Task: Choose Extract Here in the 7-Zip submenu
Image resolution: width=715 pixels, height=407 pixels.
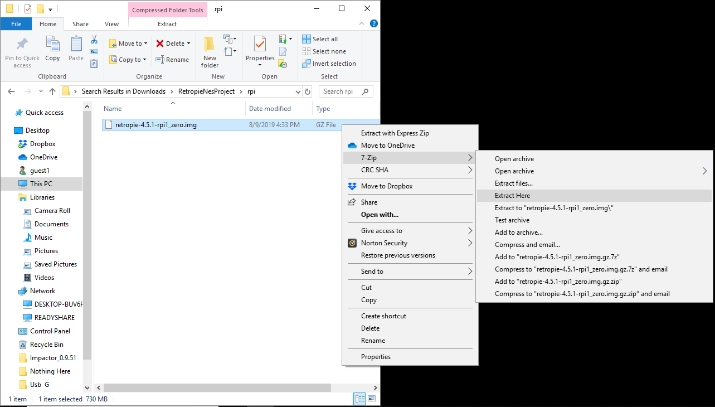Action: click(594, 196)
